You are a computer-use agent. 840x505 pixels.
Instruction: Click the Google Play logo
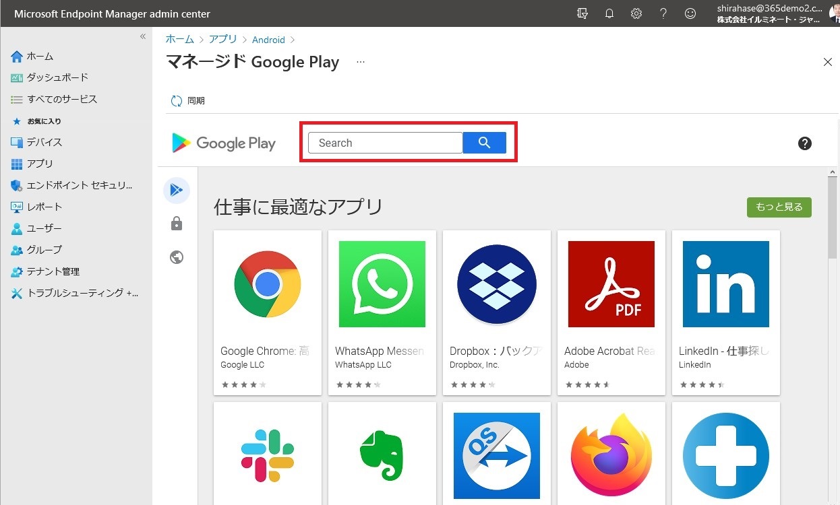pos(224,143)
